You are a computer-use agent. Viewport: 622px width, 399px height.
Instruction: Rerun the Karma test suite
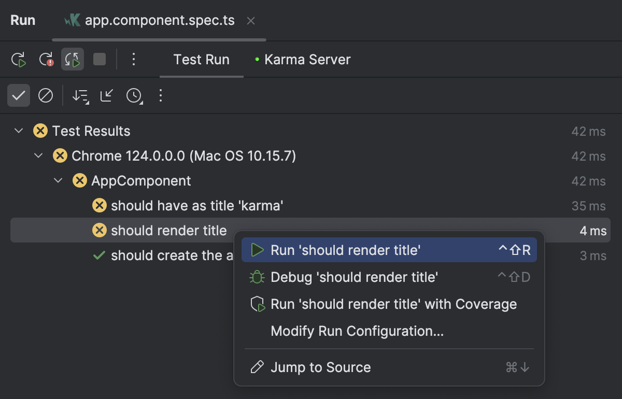[x=20, y=59]
